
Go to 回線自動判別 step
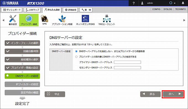pyautogui.click(x=22, y=51)
